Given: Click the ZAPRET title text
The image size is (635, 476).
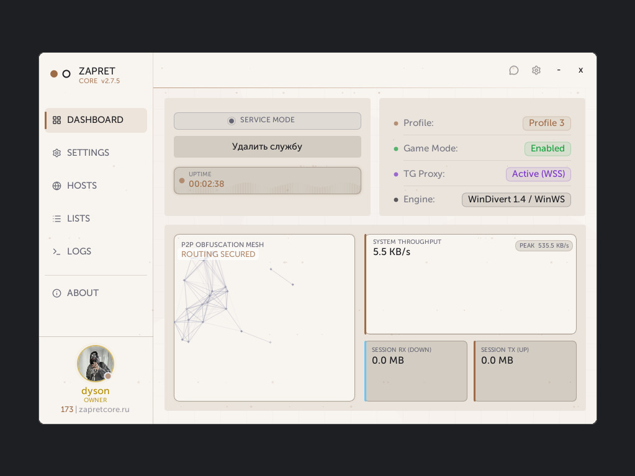Looking at the screenshot, I should 97,71.
